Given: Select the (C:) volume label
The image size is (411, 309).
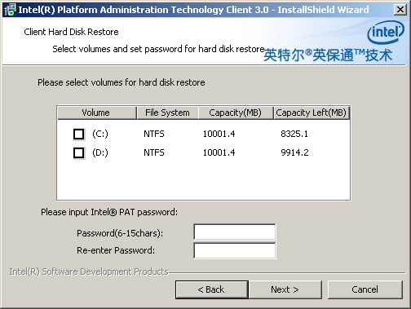Looking at the screenshot, I should point(100,134).
